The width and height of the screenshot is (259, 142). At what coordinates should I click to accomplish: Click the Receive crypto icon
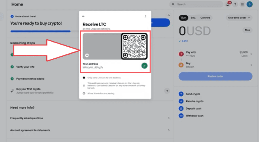click(181, 101)
